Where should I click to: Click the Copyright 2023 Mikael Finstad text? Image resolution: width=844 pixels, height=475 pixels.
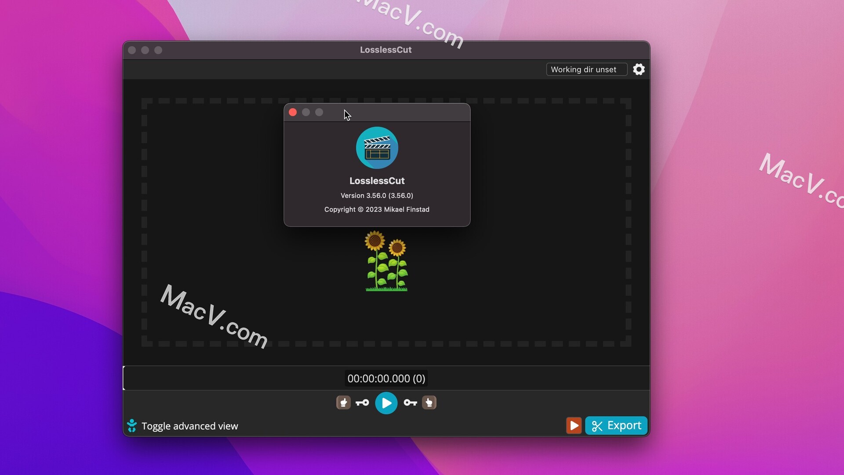(377, 209)
